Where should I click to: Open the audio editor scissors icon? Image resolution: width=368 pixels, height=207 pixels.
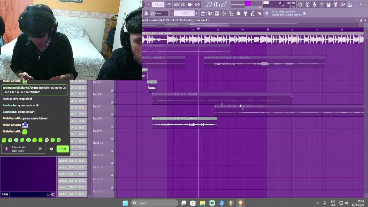click(x=307, y=5)
